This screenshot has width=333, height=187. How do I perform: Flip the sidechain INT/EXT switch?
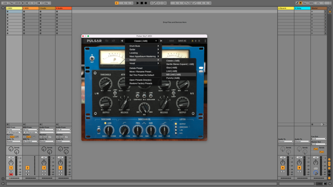pyautogui.click(x=99, y=130)
